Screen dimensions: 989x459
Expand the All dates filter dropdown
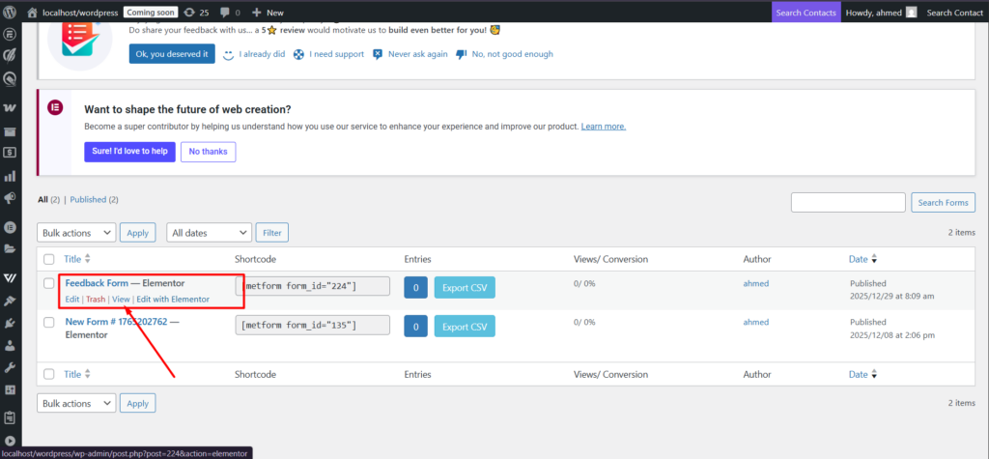pyautogui.click(x=209, y=233)
